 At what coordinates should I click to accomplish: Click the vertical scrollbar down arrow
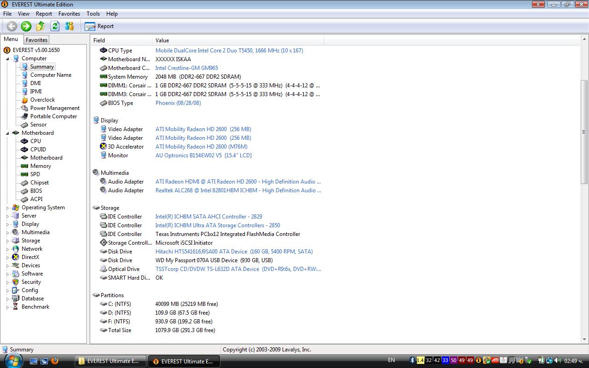coord(584,339)
